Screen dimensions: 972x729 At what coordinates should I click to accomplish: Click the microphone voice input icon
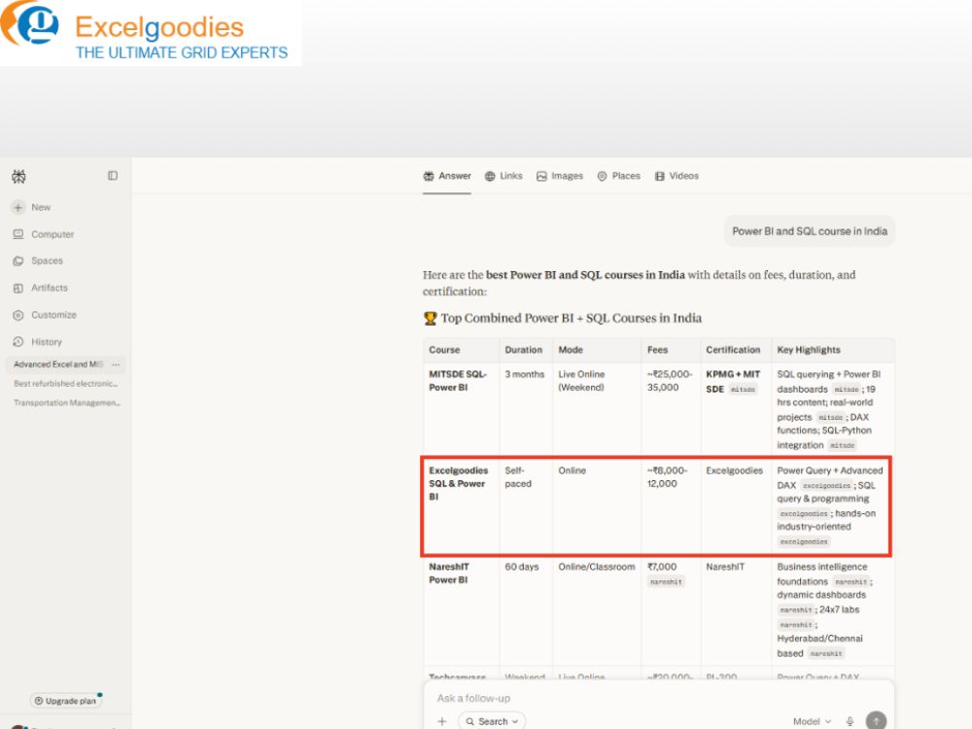click(x=850, y=721)
